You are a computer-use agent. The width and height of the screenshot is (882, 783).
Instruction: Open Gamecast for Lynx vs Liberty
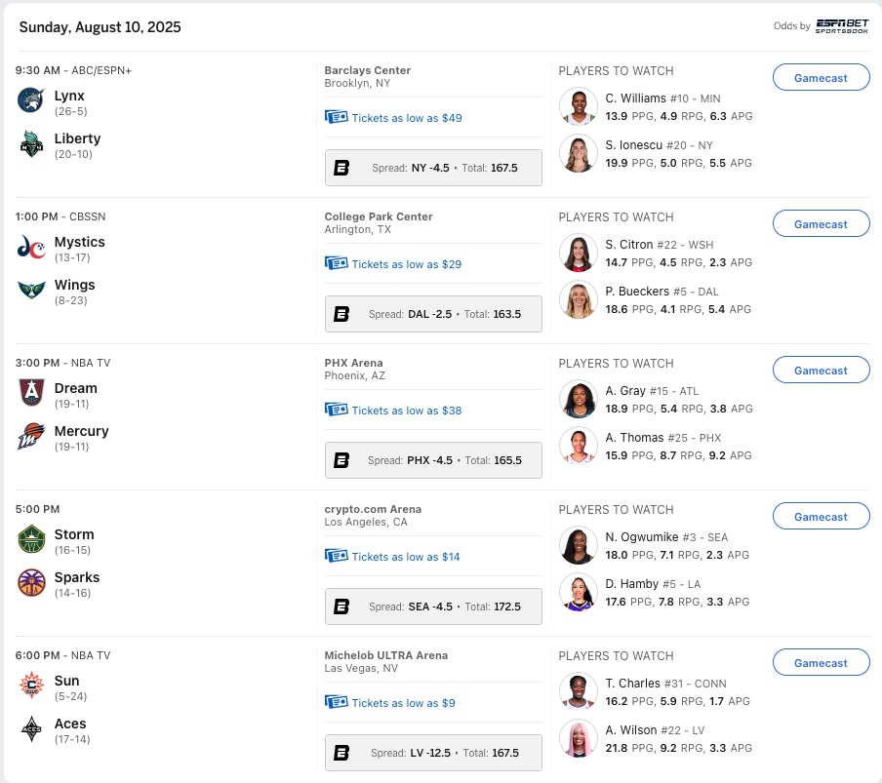click(821, 78)
